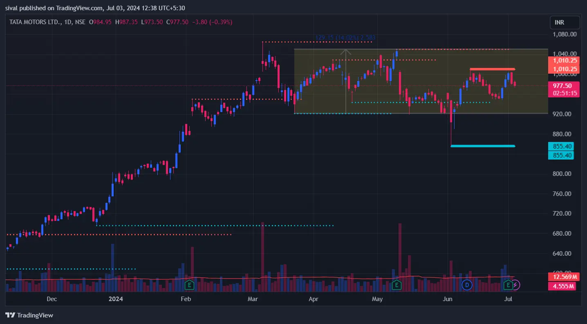Select the thick cyan support line
This screenshot has height=324, width=587.
pos(483,146)
